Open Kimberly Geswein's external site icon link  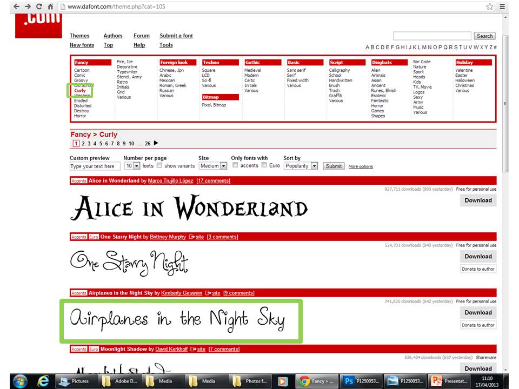pyautogui.click(x=213, y=293)
